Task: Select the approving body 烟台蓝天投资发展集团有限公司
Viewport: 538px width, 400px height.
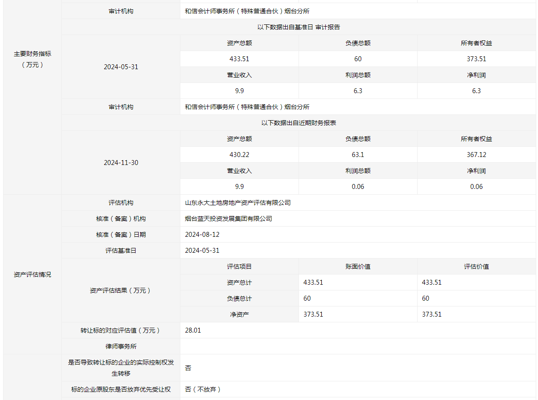Action: coord(228,219)
